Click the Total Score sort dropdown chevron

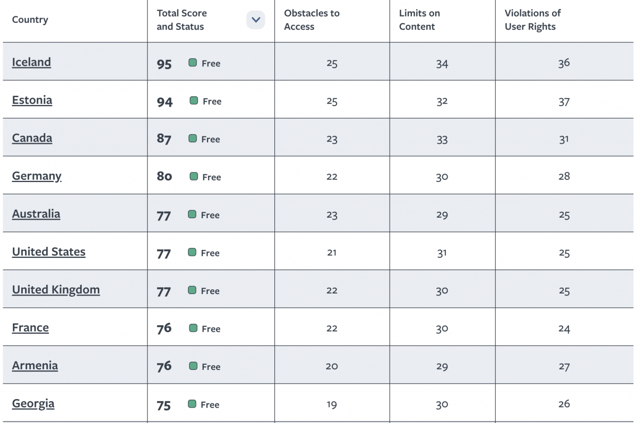point(255,20)
